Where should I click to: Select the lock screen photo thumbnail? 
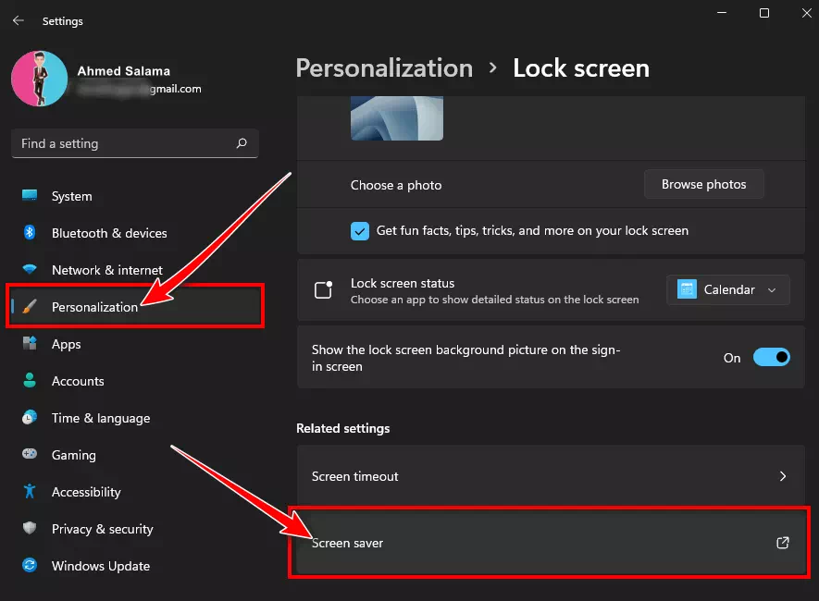[x=397, y=118]
